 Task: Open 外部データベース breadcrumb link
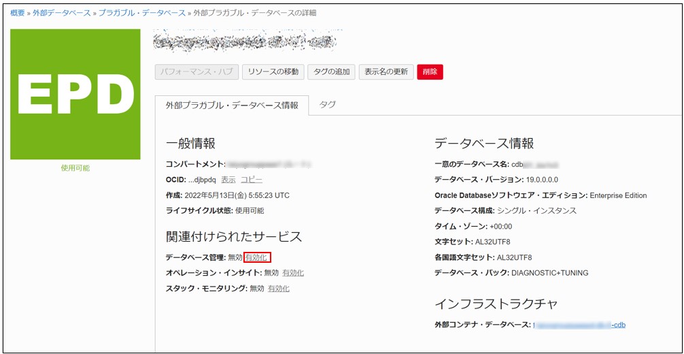pos(61,13)
